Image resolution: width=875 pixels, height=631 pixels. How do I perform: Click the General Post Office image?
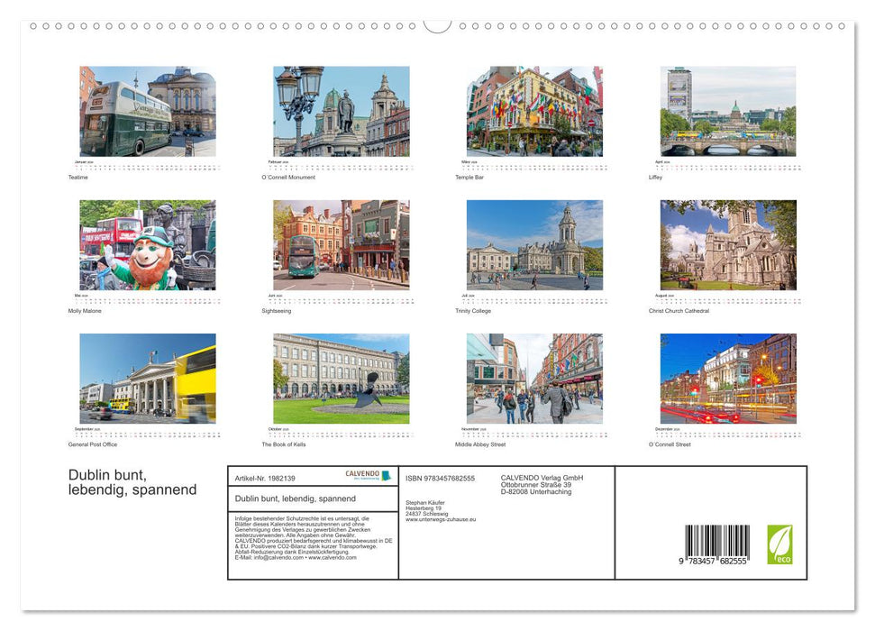click(x=148, y=379)
